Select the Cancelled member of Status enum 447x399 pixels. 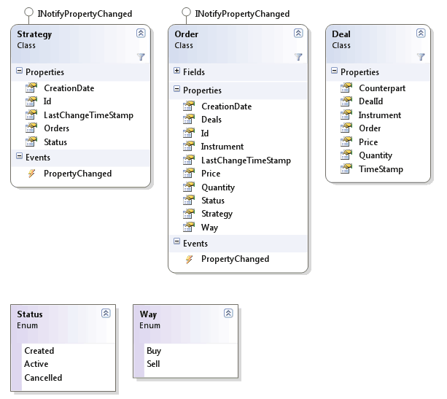point(43,378)
